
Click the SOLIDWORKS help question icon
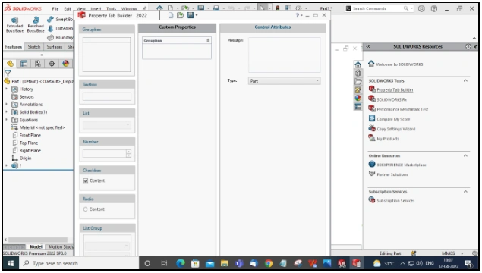[433, 8]
